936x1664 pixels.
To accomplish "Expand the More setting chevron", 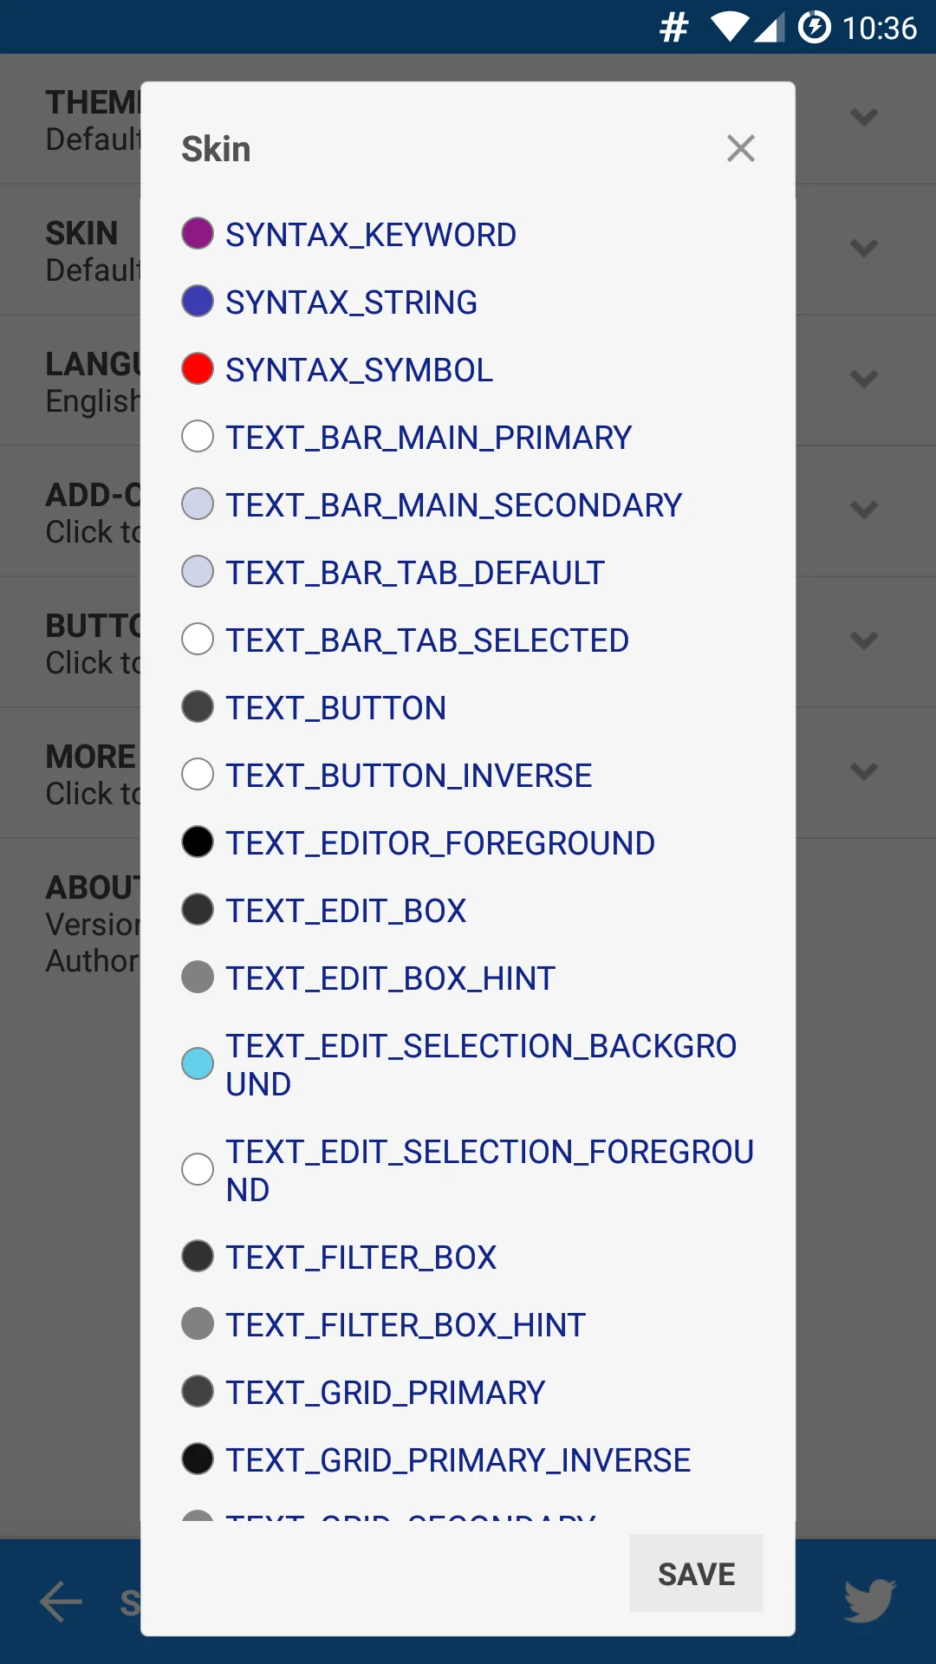I will tap(864, 771).
